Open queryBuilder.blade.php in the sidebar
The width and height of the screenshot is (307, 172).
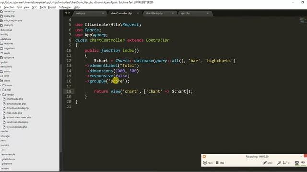(19, 118)
